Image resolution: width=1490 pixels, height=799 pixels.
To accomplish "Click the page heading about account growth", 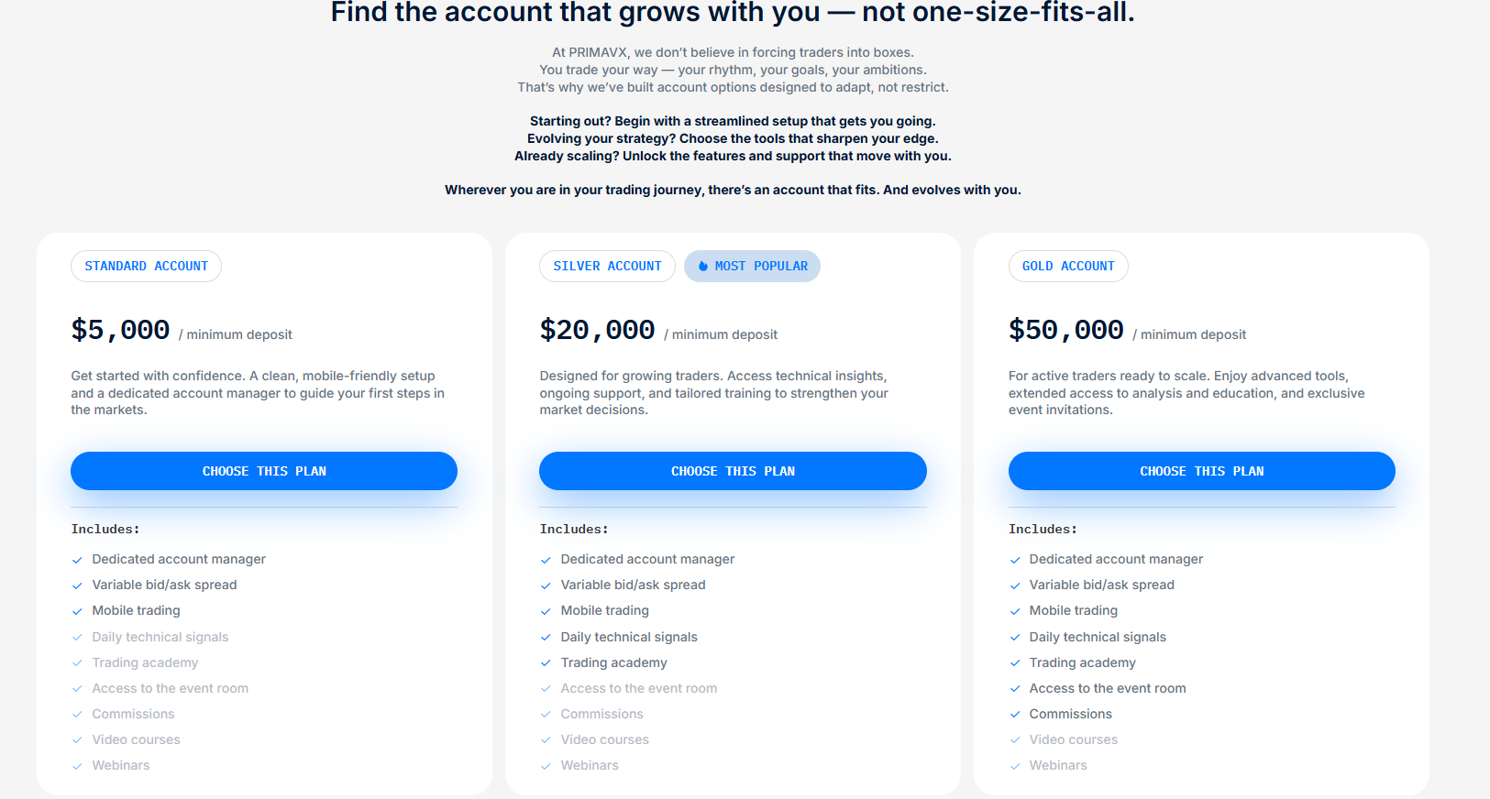I will coord(733,13).
